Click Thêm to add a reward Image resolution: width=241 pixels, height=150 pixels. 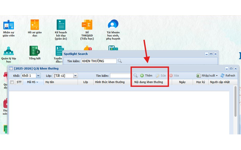146,76
